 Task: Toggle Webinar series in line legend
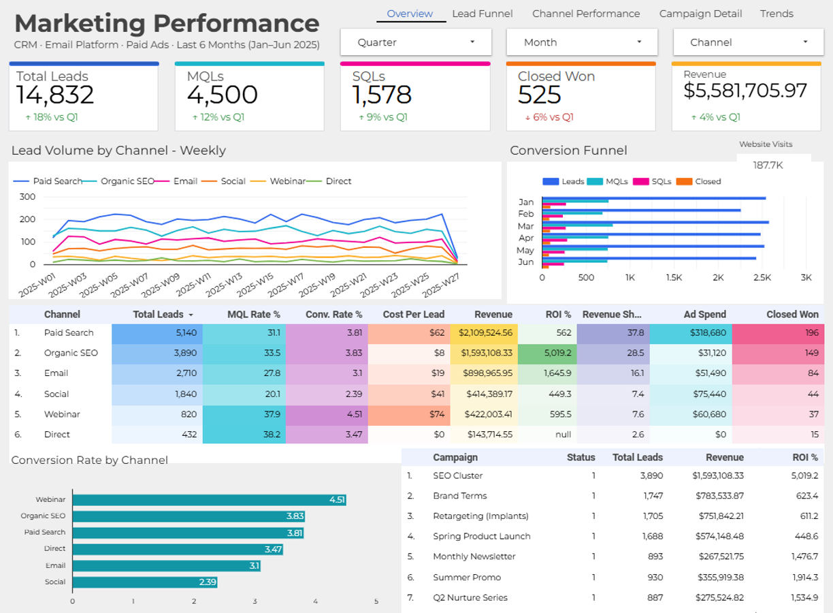[278, 181]
